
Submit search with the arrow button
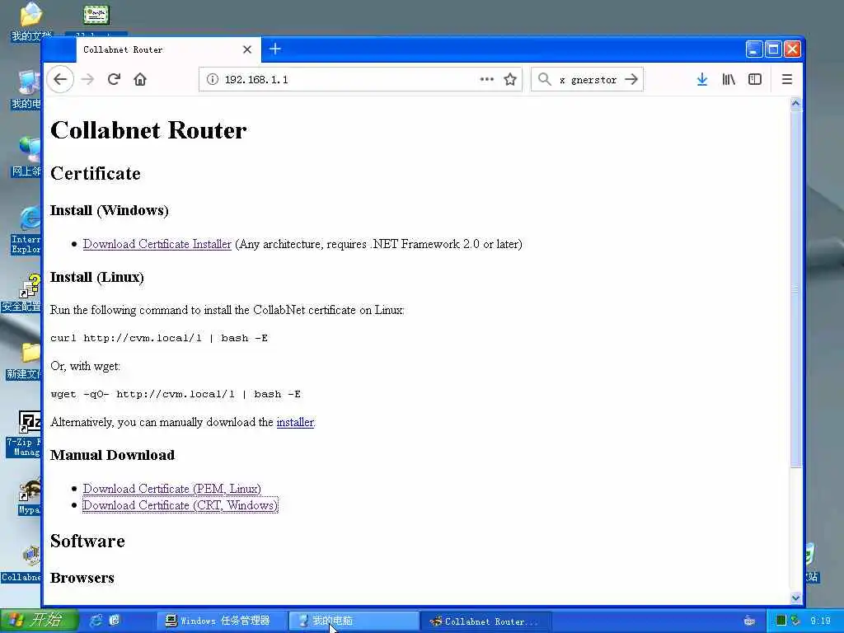point(631,80)
